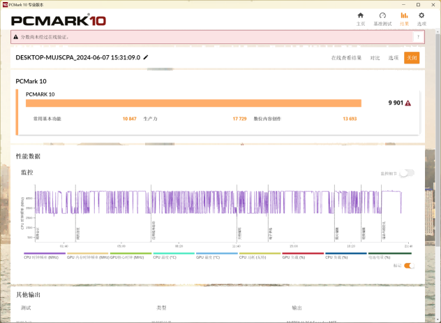Click the 输出 column header under 其他输出
The image size is (441, 323).
point(297,308)
